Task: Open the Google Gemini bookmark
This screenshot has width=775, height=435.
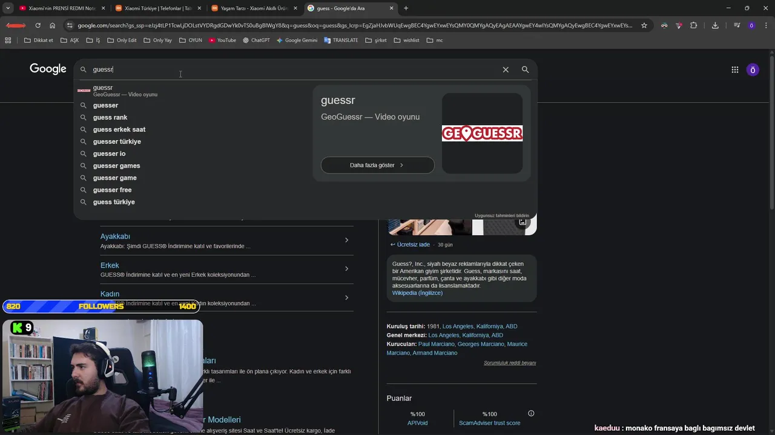Action: (x=297, y=40)
